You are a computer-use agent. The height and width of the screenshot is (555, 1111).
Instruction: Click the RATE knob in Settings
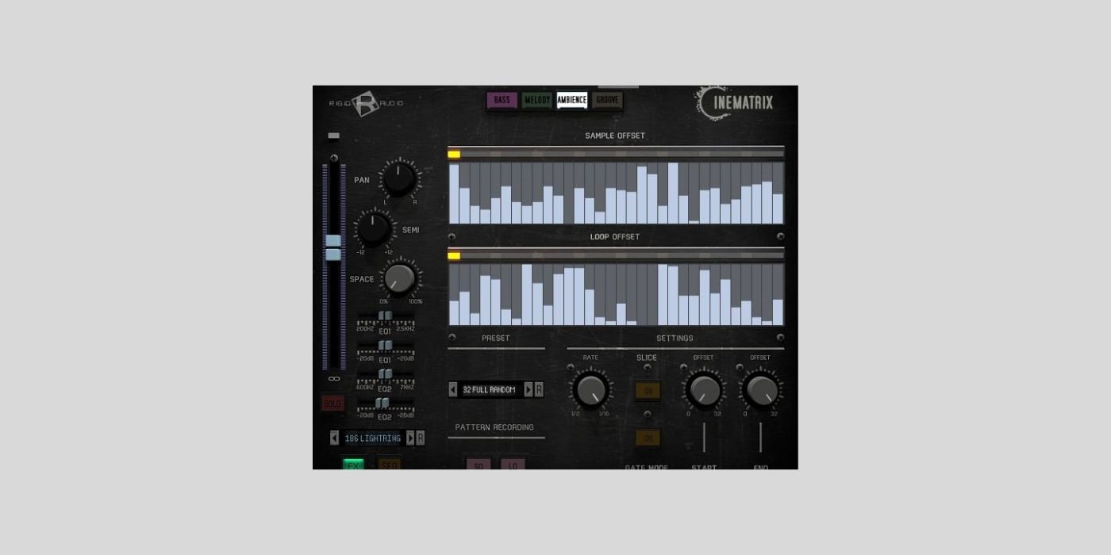(x=590, y=389)
